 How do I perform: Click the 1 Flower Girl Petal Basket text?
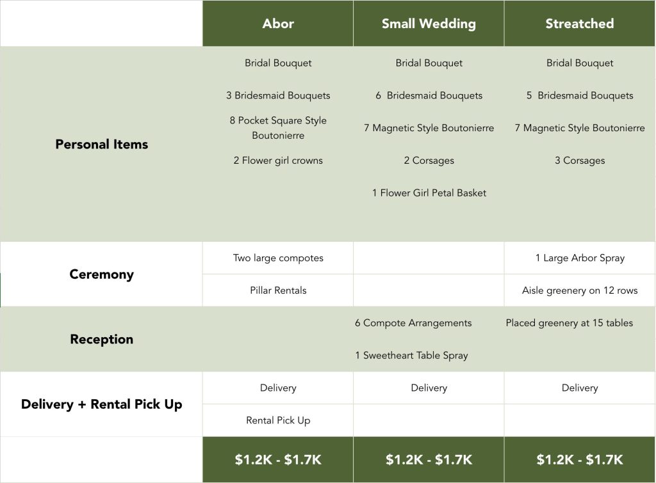[x=429, y=193]
